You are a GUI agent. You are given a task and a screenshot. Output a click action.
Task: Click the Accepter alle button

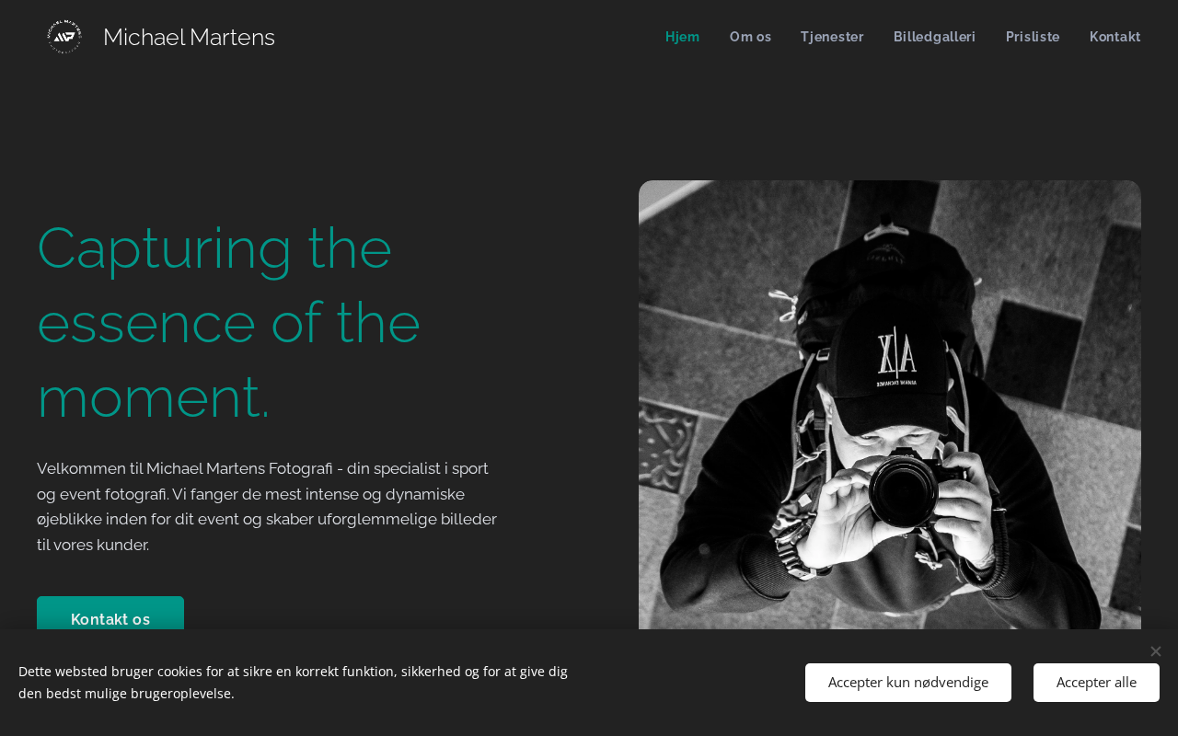coord(1096,683)
